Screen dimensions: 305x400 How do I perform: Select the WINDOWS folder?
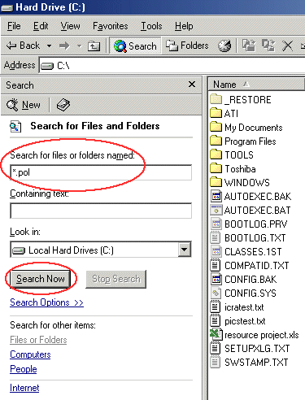[240, 182]
